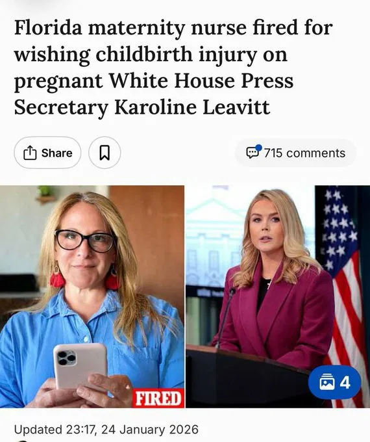This screenshot has height=442, width=370.
Task: Click the number 4 in the gallery badge
Action: pos(345,383)
